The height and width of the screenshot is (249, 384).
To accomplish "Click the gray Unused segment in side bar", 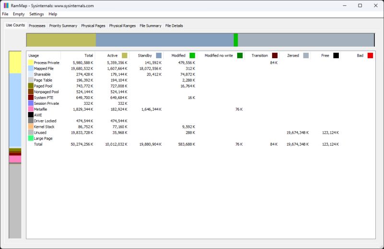I will point(15,201).
